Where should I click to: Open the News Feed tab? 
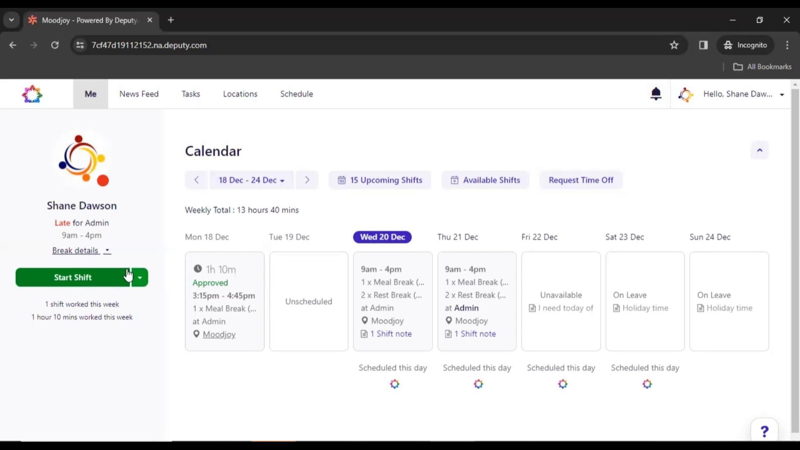click(x=139, y=94)
